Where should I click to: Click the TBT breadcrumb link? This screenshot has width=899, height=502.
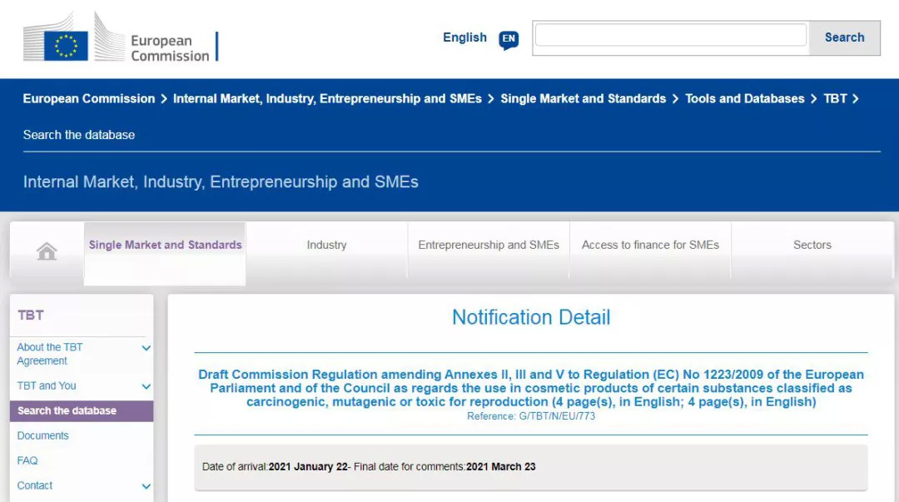point(835,99)
